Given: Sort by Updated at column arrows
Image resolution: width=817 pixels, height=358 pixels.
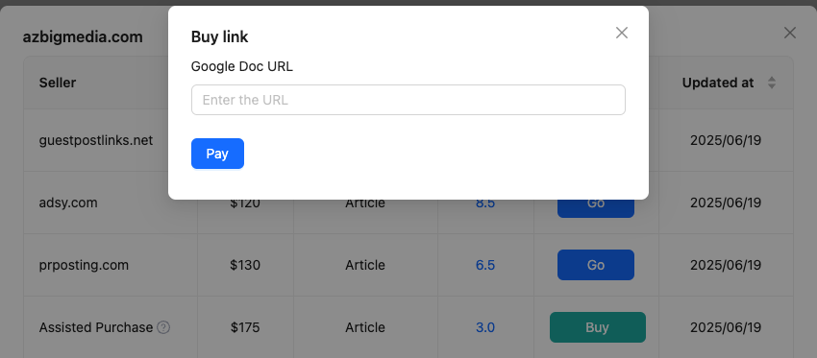Looking at the screenshot, I should 772,83.
